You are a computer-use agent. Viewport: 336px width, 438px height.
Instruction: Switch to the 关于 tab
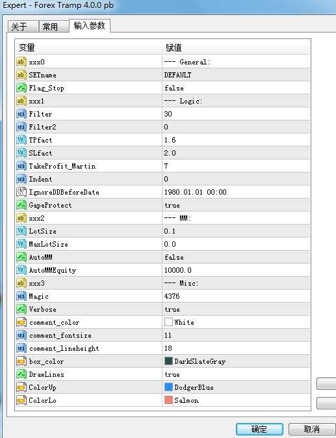[23, 27]
